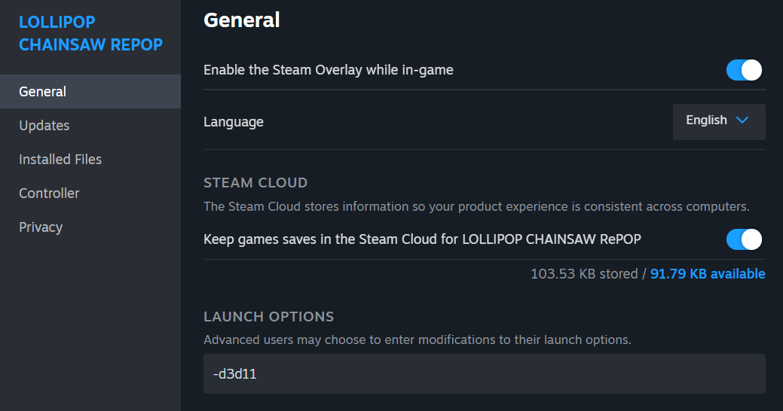Viewport: 783px width, 411px height.
Task: Click the LAUNCH OPTIONS section header
Action: tap(268, 317)
